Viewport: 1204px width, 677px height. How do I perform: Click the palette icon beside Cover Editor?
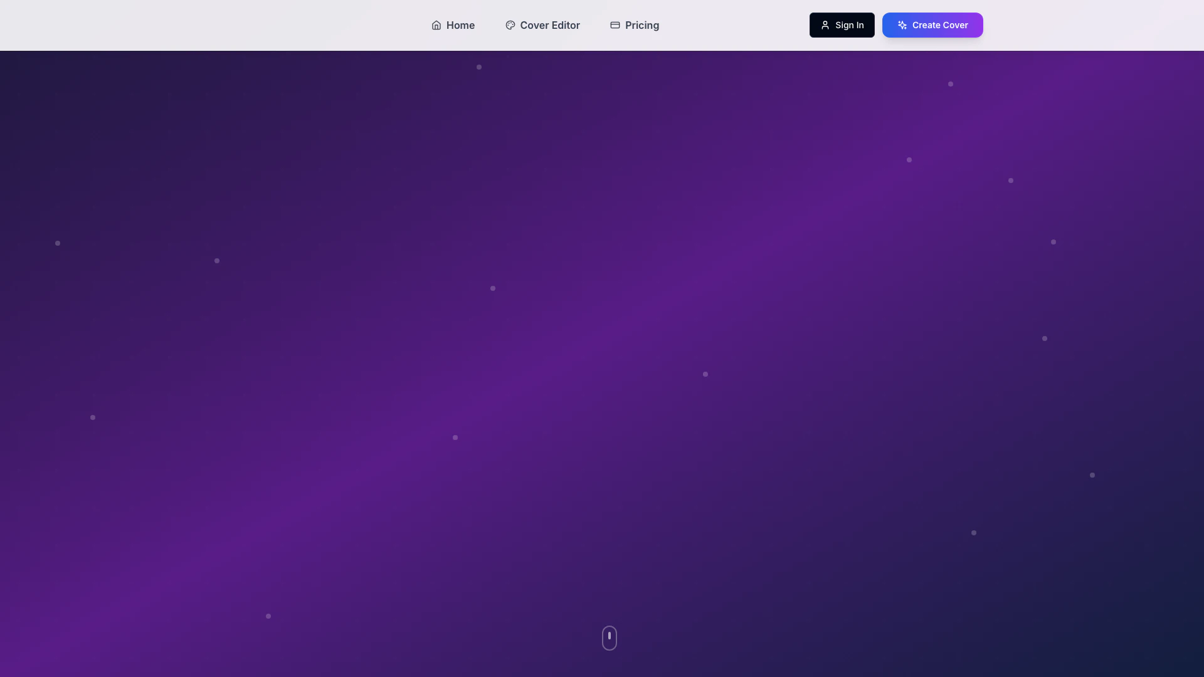[510, 25]
